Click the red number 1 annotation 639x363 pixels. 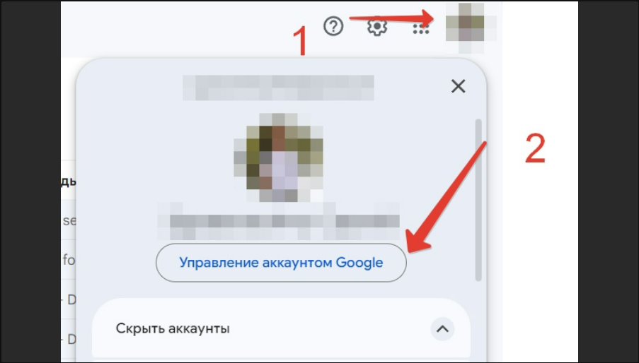click(300, 42)
